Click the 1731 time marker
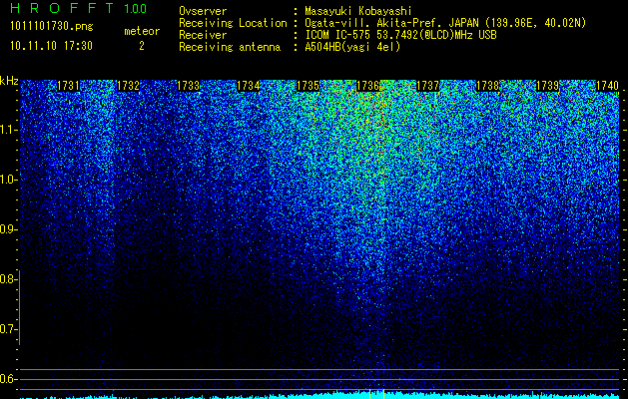Screen dimensions: 628x399 tap(68, 86)
